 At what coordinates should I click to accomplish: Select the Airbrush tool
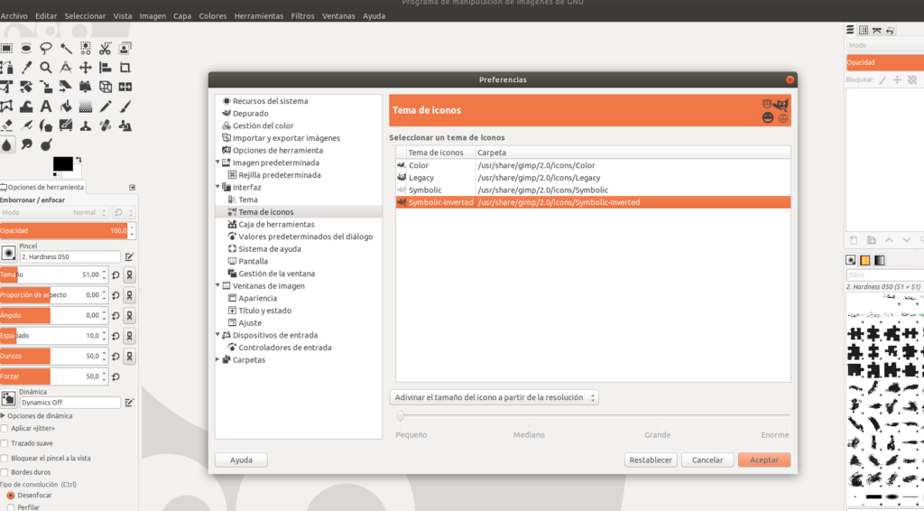[x=26, y=125]
